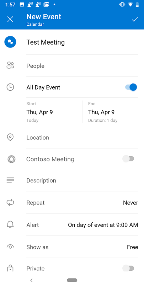Turn on the Private toggle
144x289 pixels.
128,268
